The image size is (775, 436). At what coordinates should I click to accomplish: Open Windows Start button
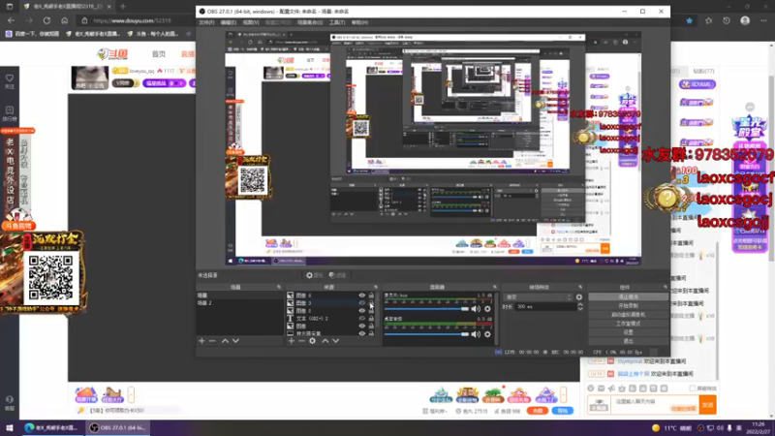pyautogui.click(x=9, y=427)
